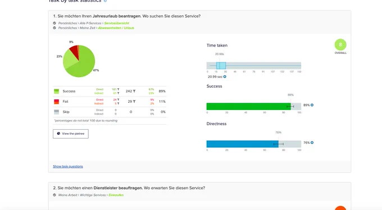
Task: Click the 9% red pie slice
Action: [x=75, y=51]
